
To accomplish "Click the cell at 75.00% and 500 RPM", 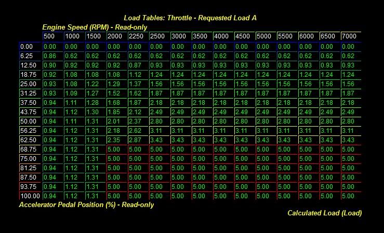I will [52, 158].
